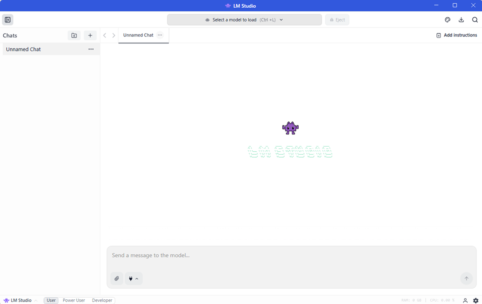Click the search magnifier icon
482x304 pixels.
pyautogui.click(x=475, y=20)
